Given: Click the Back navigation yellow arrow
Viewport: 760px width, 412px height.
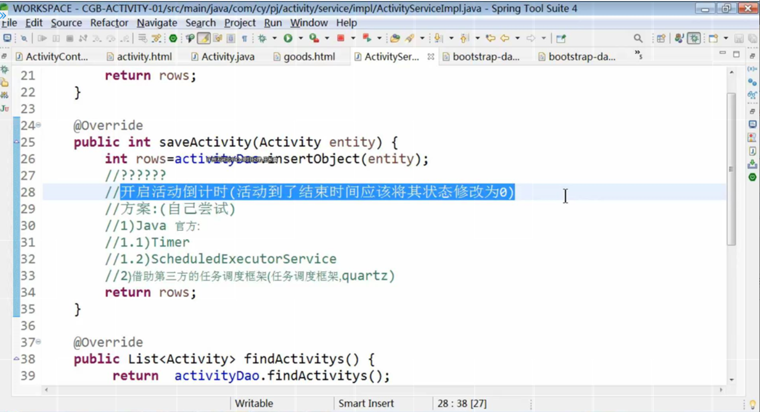Looking at the screenshot, I should coord(505,38).
